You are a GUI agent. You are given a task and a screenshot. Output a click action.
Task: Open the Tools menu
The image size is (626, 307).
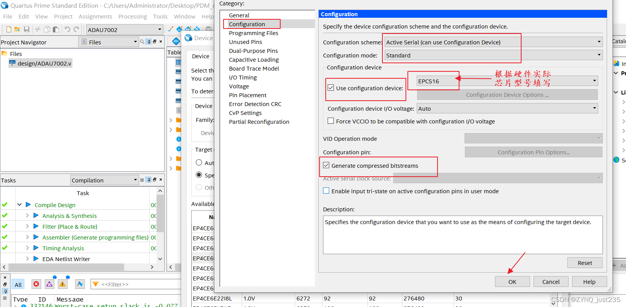tap(160, 17)
